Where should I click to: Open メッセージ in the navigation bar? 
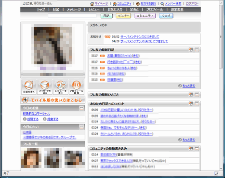(x=74, y=10)
